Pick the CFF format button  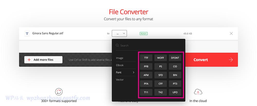pyautogui.click(x=160, y=84)
